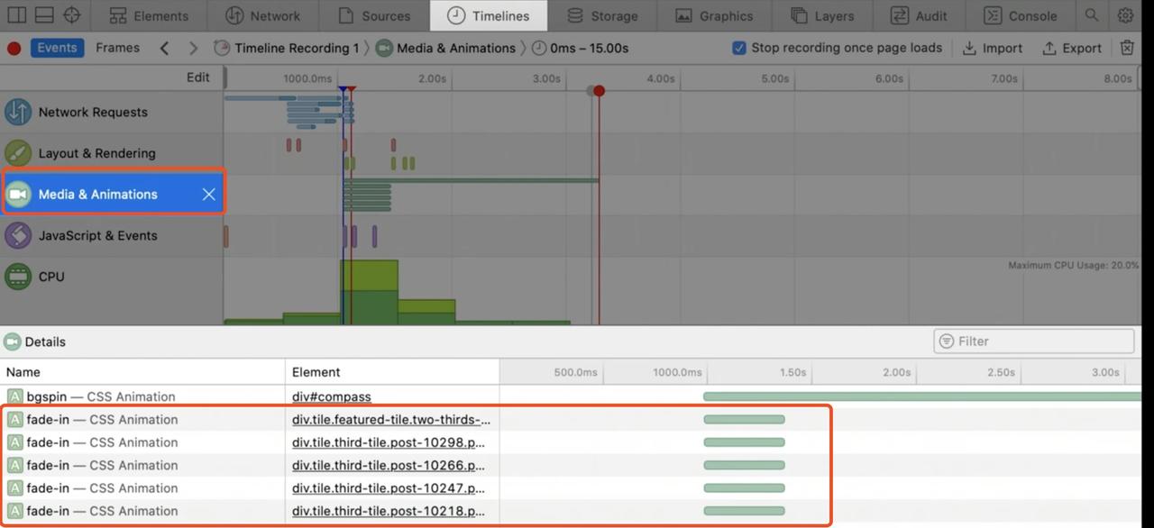This screenshot has height=528, width=1154.
Task: Open Timeline Recording 1 breadcrumb
Action: tap(287, 49)
